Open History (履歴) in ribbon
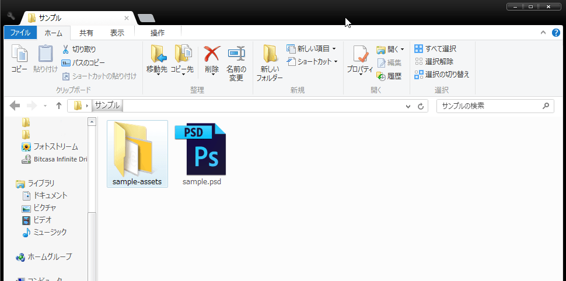 389,76
